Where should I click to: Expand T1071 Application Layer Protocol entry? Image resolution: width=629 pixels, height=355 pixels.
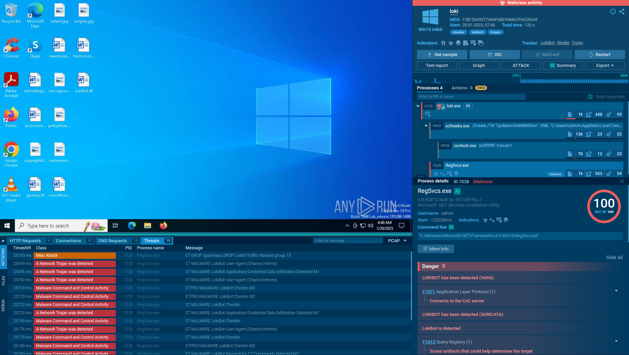pyautogui.click(x=616, y=291)
